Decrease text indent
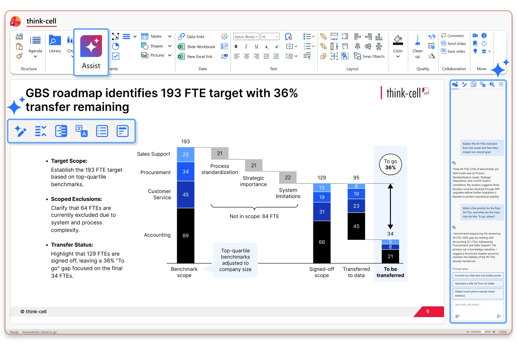Viewport: 517px width, 345px height. (x=266, y=56)
